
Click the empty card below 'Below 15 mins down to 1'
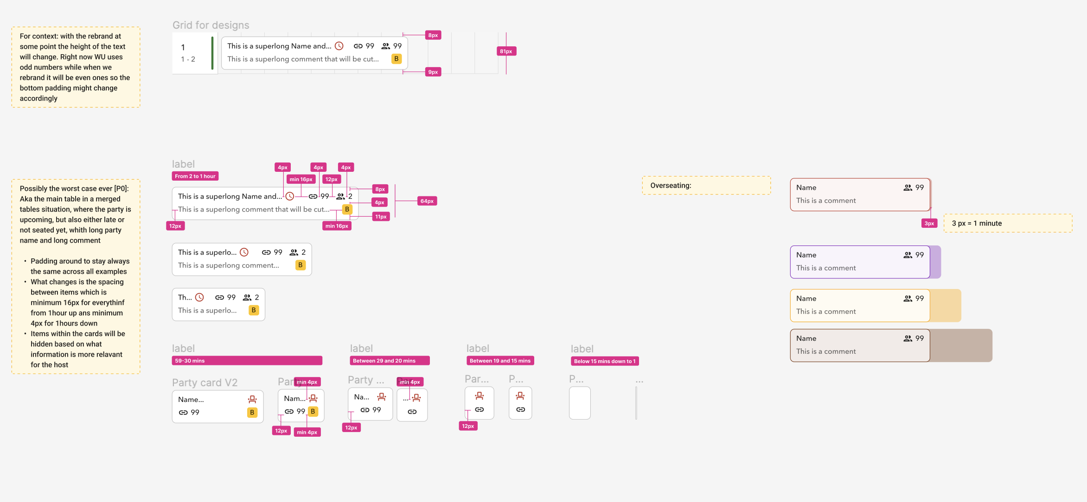580,403
